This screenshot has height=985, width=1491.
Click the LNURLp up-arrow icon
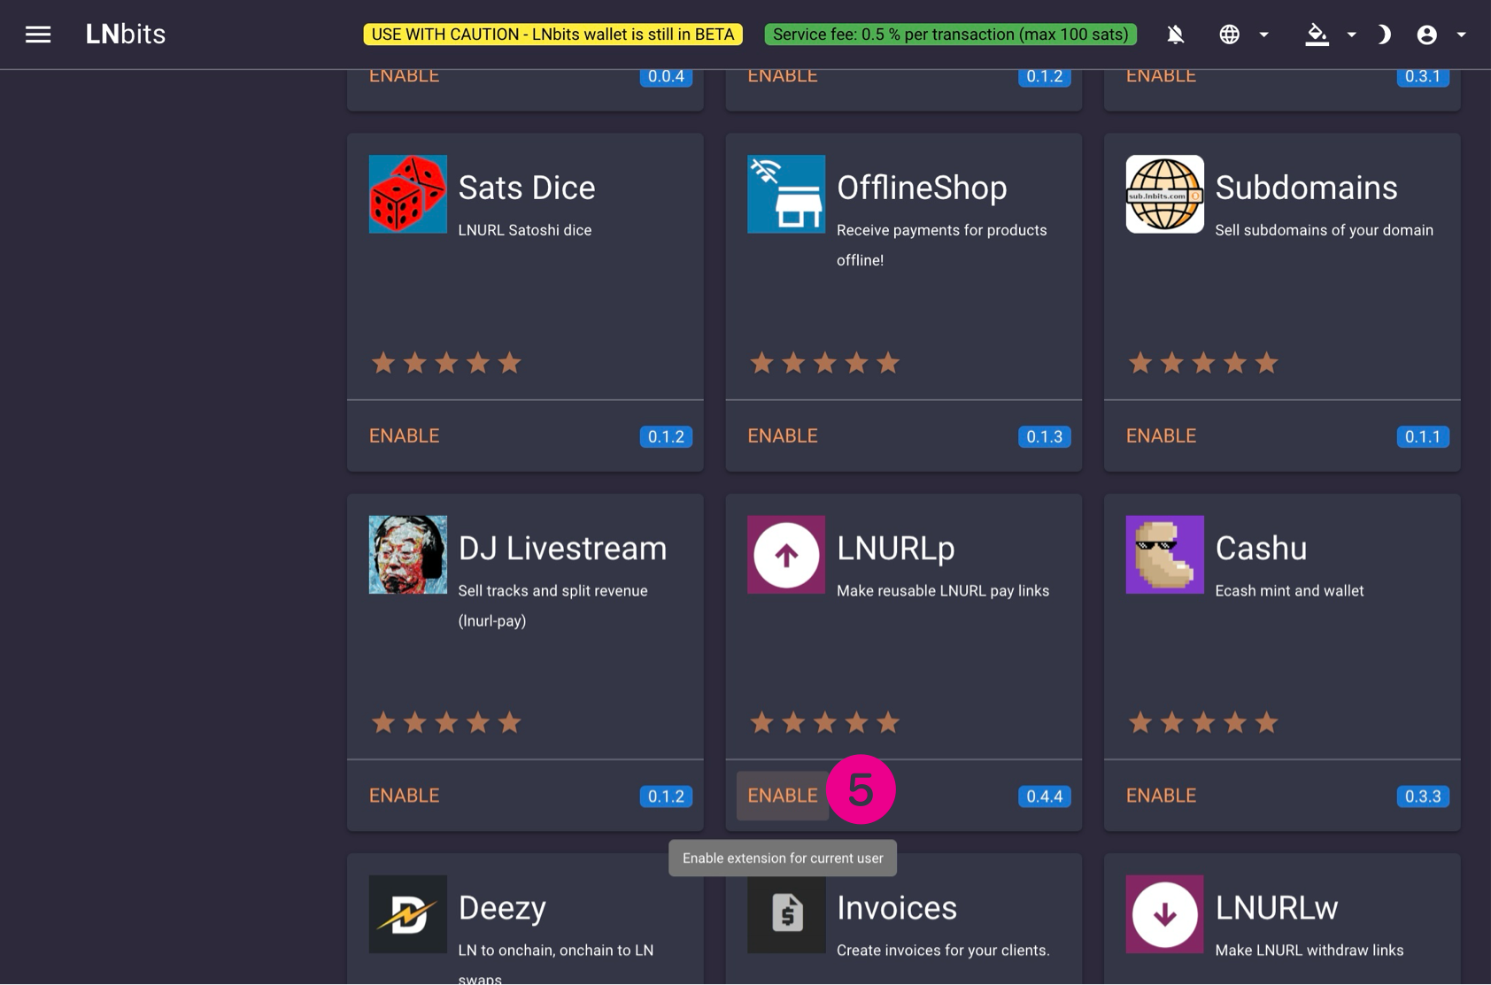click(x=785, y=555)
